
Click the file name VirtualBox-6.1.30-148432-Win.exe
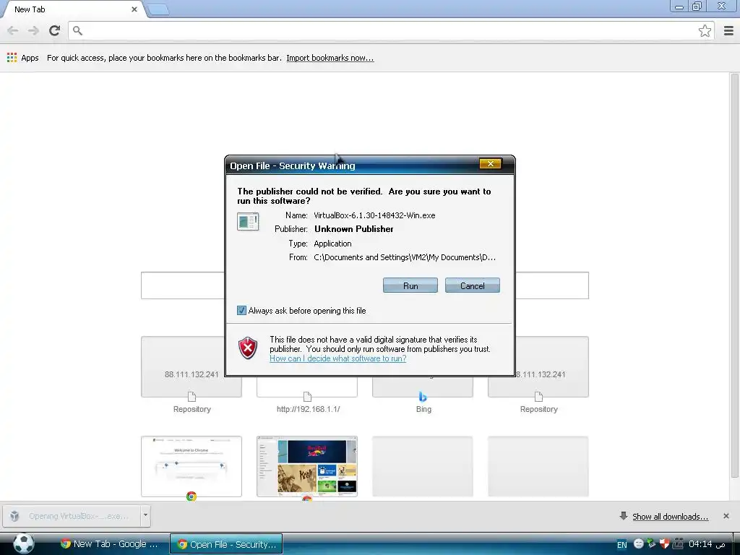click(374, 215)
